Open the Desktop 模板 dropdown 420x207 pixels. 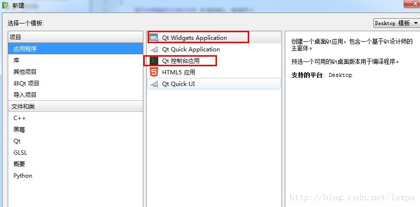tap(397, 23)
